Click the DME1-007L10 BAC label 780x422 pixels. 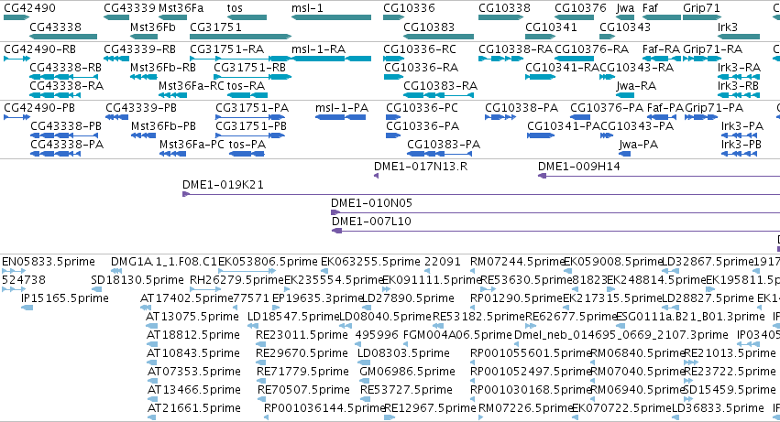point(371,222)
